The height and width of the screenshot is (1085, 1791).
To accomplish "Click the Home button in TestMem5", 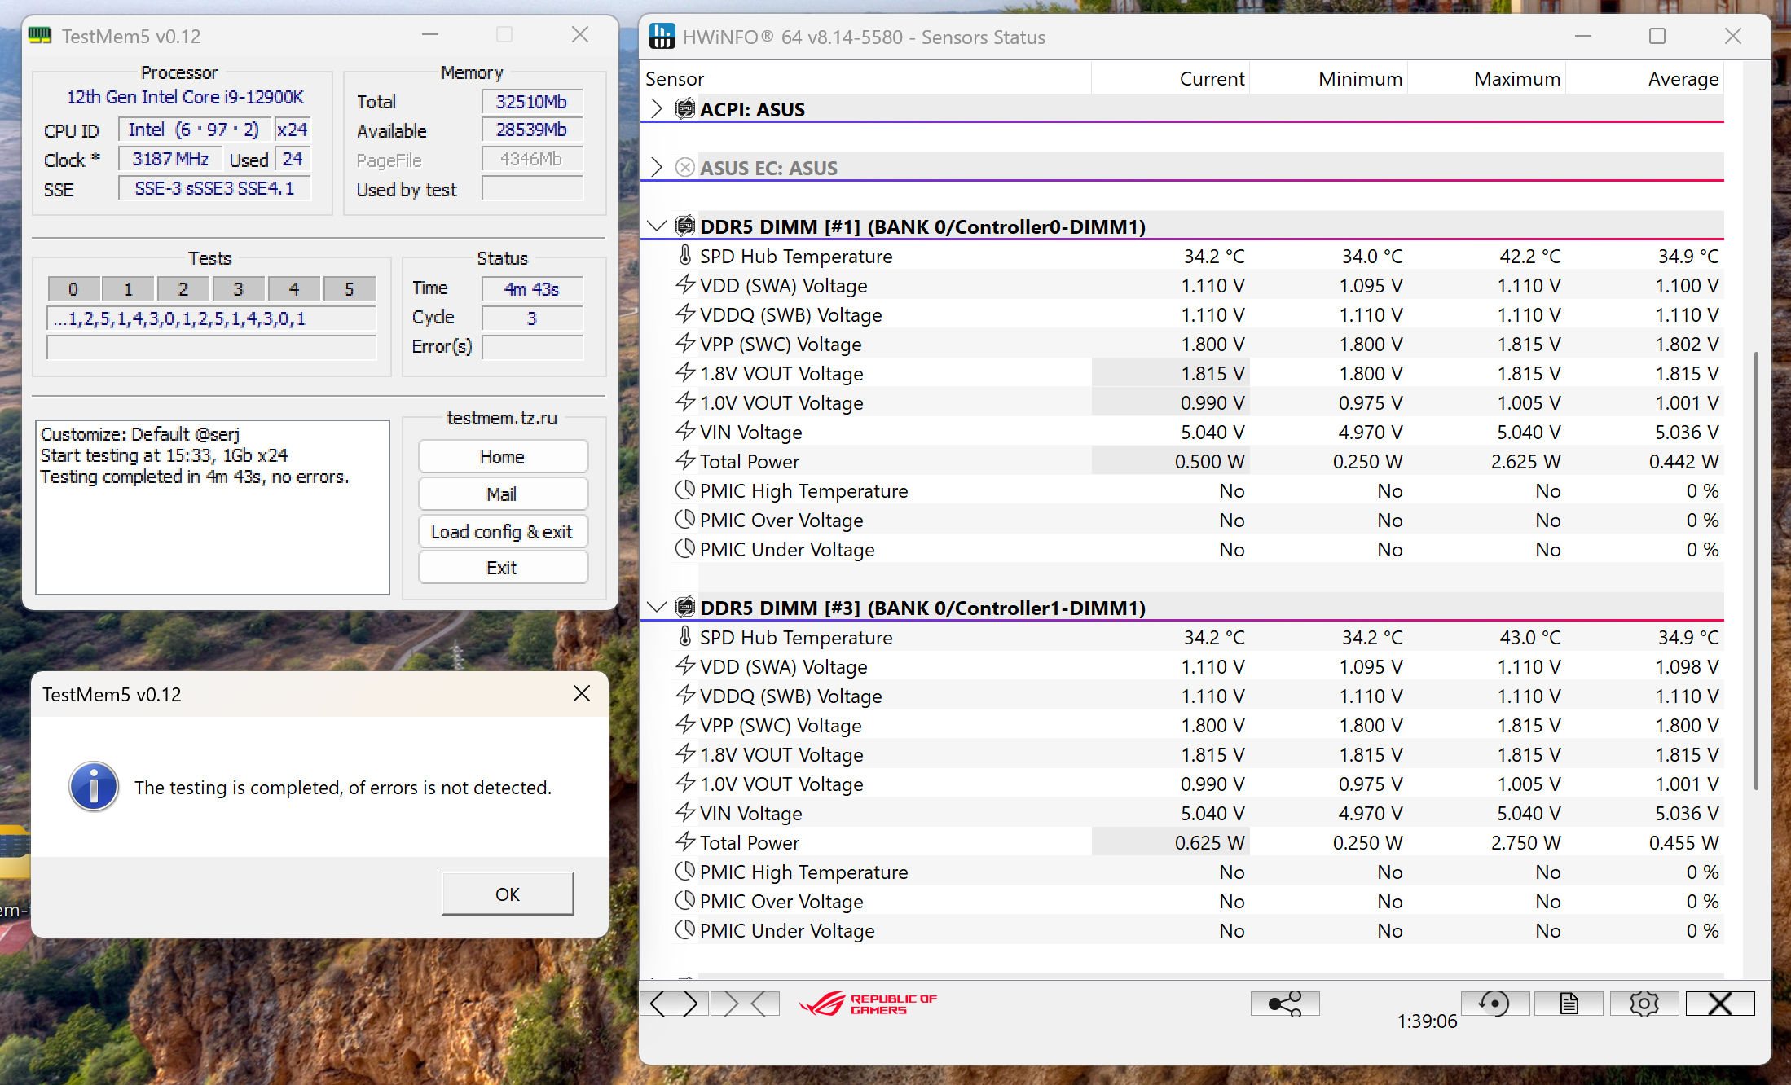I will [503, 457].
